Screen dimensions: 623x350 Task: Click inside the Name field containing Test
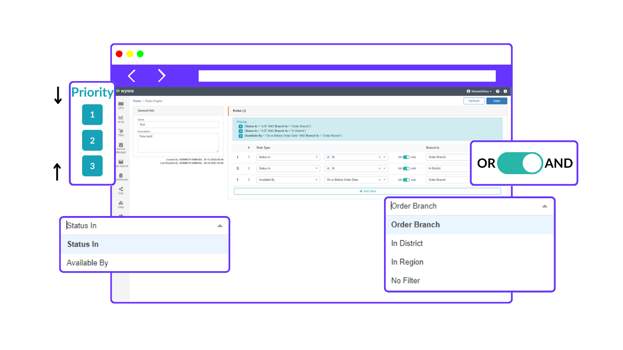pyautogui.click(x=178, y=124)
